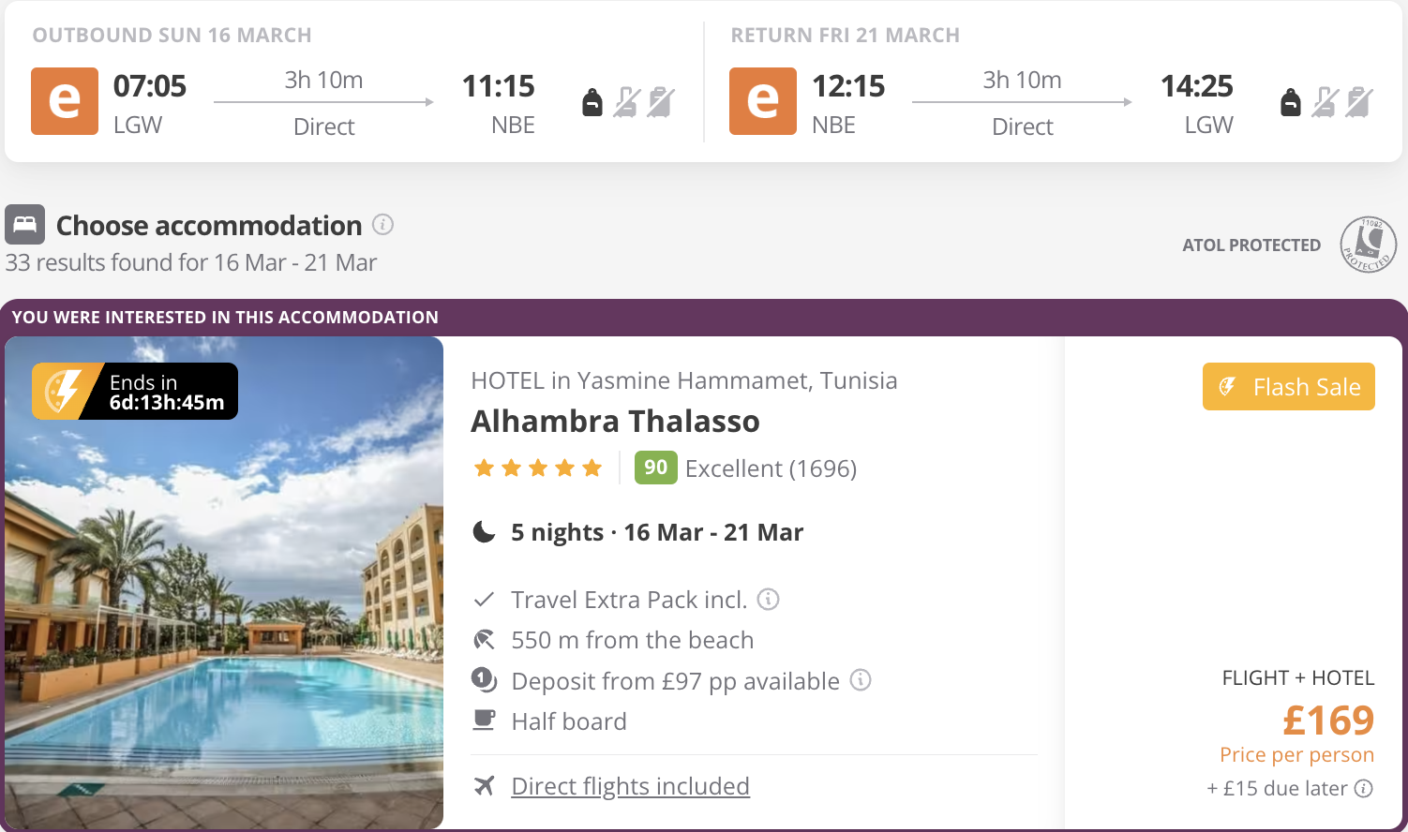Open Travel Extra Pack info icon
Image resolution: width=1408 pixels, height=832 pixels.
769,599
